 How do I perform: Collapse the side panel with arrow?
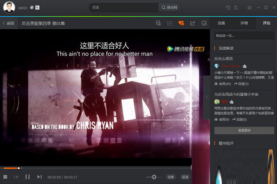tap(207, 97)
